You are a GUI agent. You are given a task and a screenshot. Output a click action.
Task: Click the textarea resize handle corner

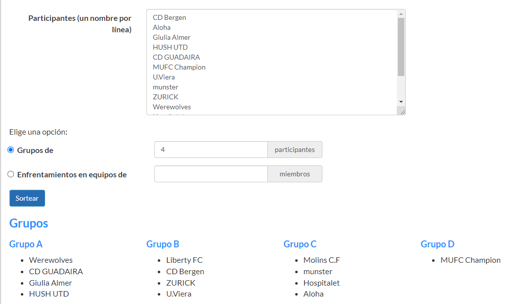tap(402, 112)
